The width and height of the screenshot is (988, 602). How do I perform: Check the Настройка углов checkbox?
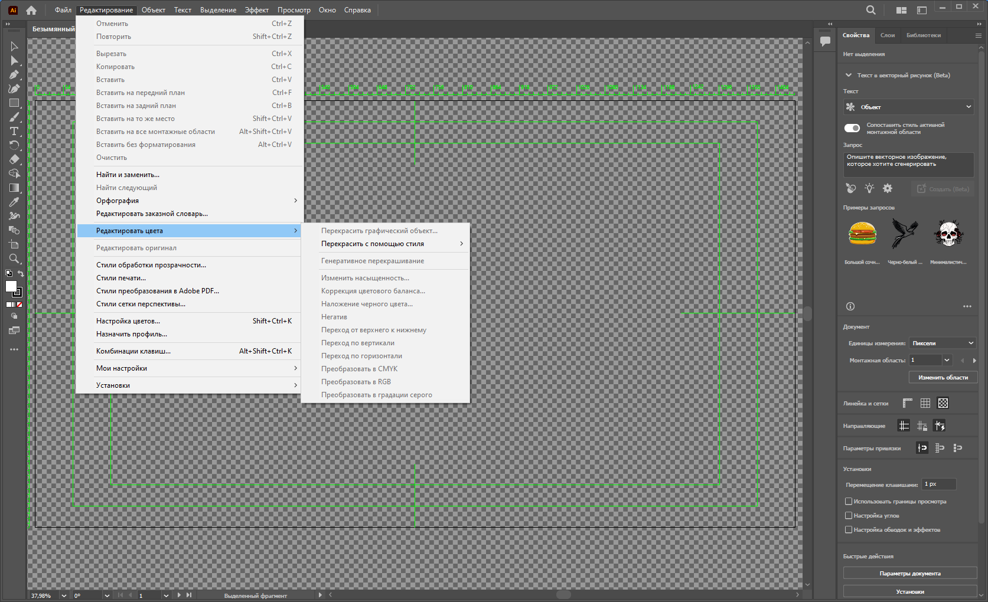tap(849, 515)
